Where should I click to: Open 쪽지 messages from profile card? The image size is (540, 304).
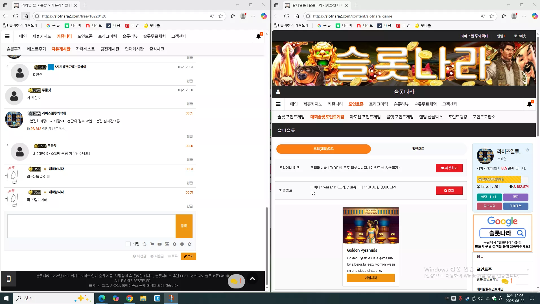515,197
